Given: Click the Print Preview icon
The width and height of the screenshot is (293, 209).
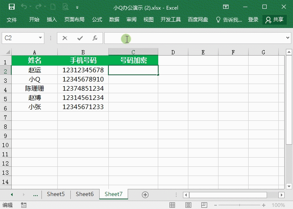Looking at the screenshot, I should point(65,7).
